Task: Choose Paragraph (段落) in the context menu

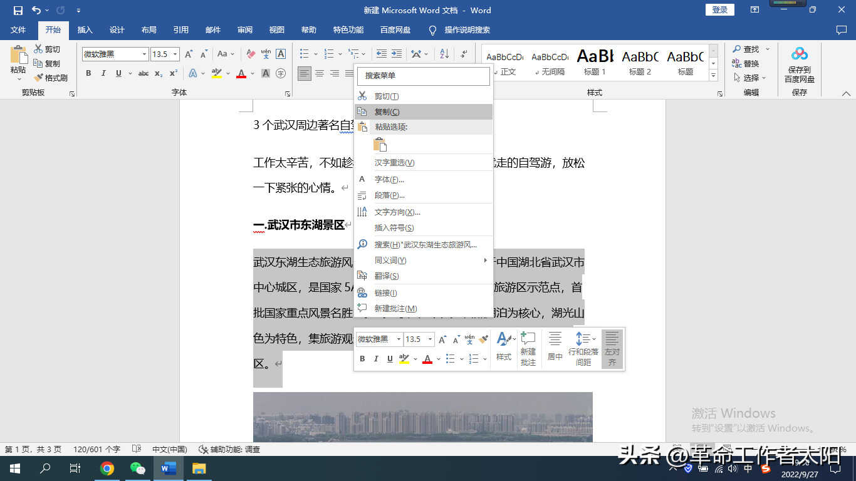Action: [x=424, y=195]
